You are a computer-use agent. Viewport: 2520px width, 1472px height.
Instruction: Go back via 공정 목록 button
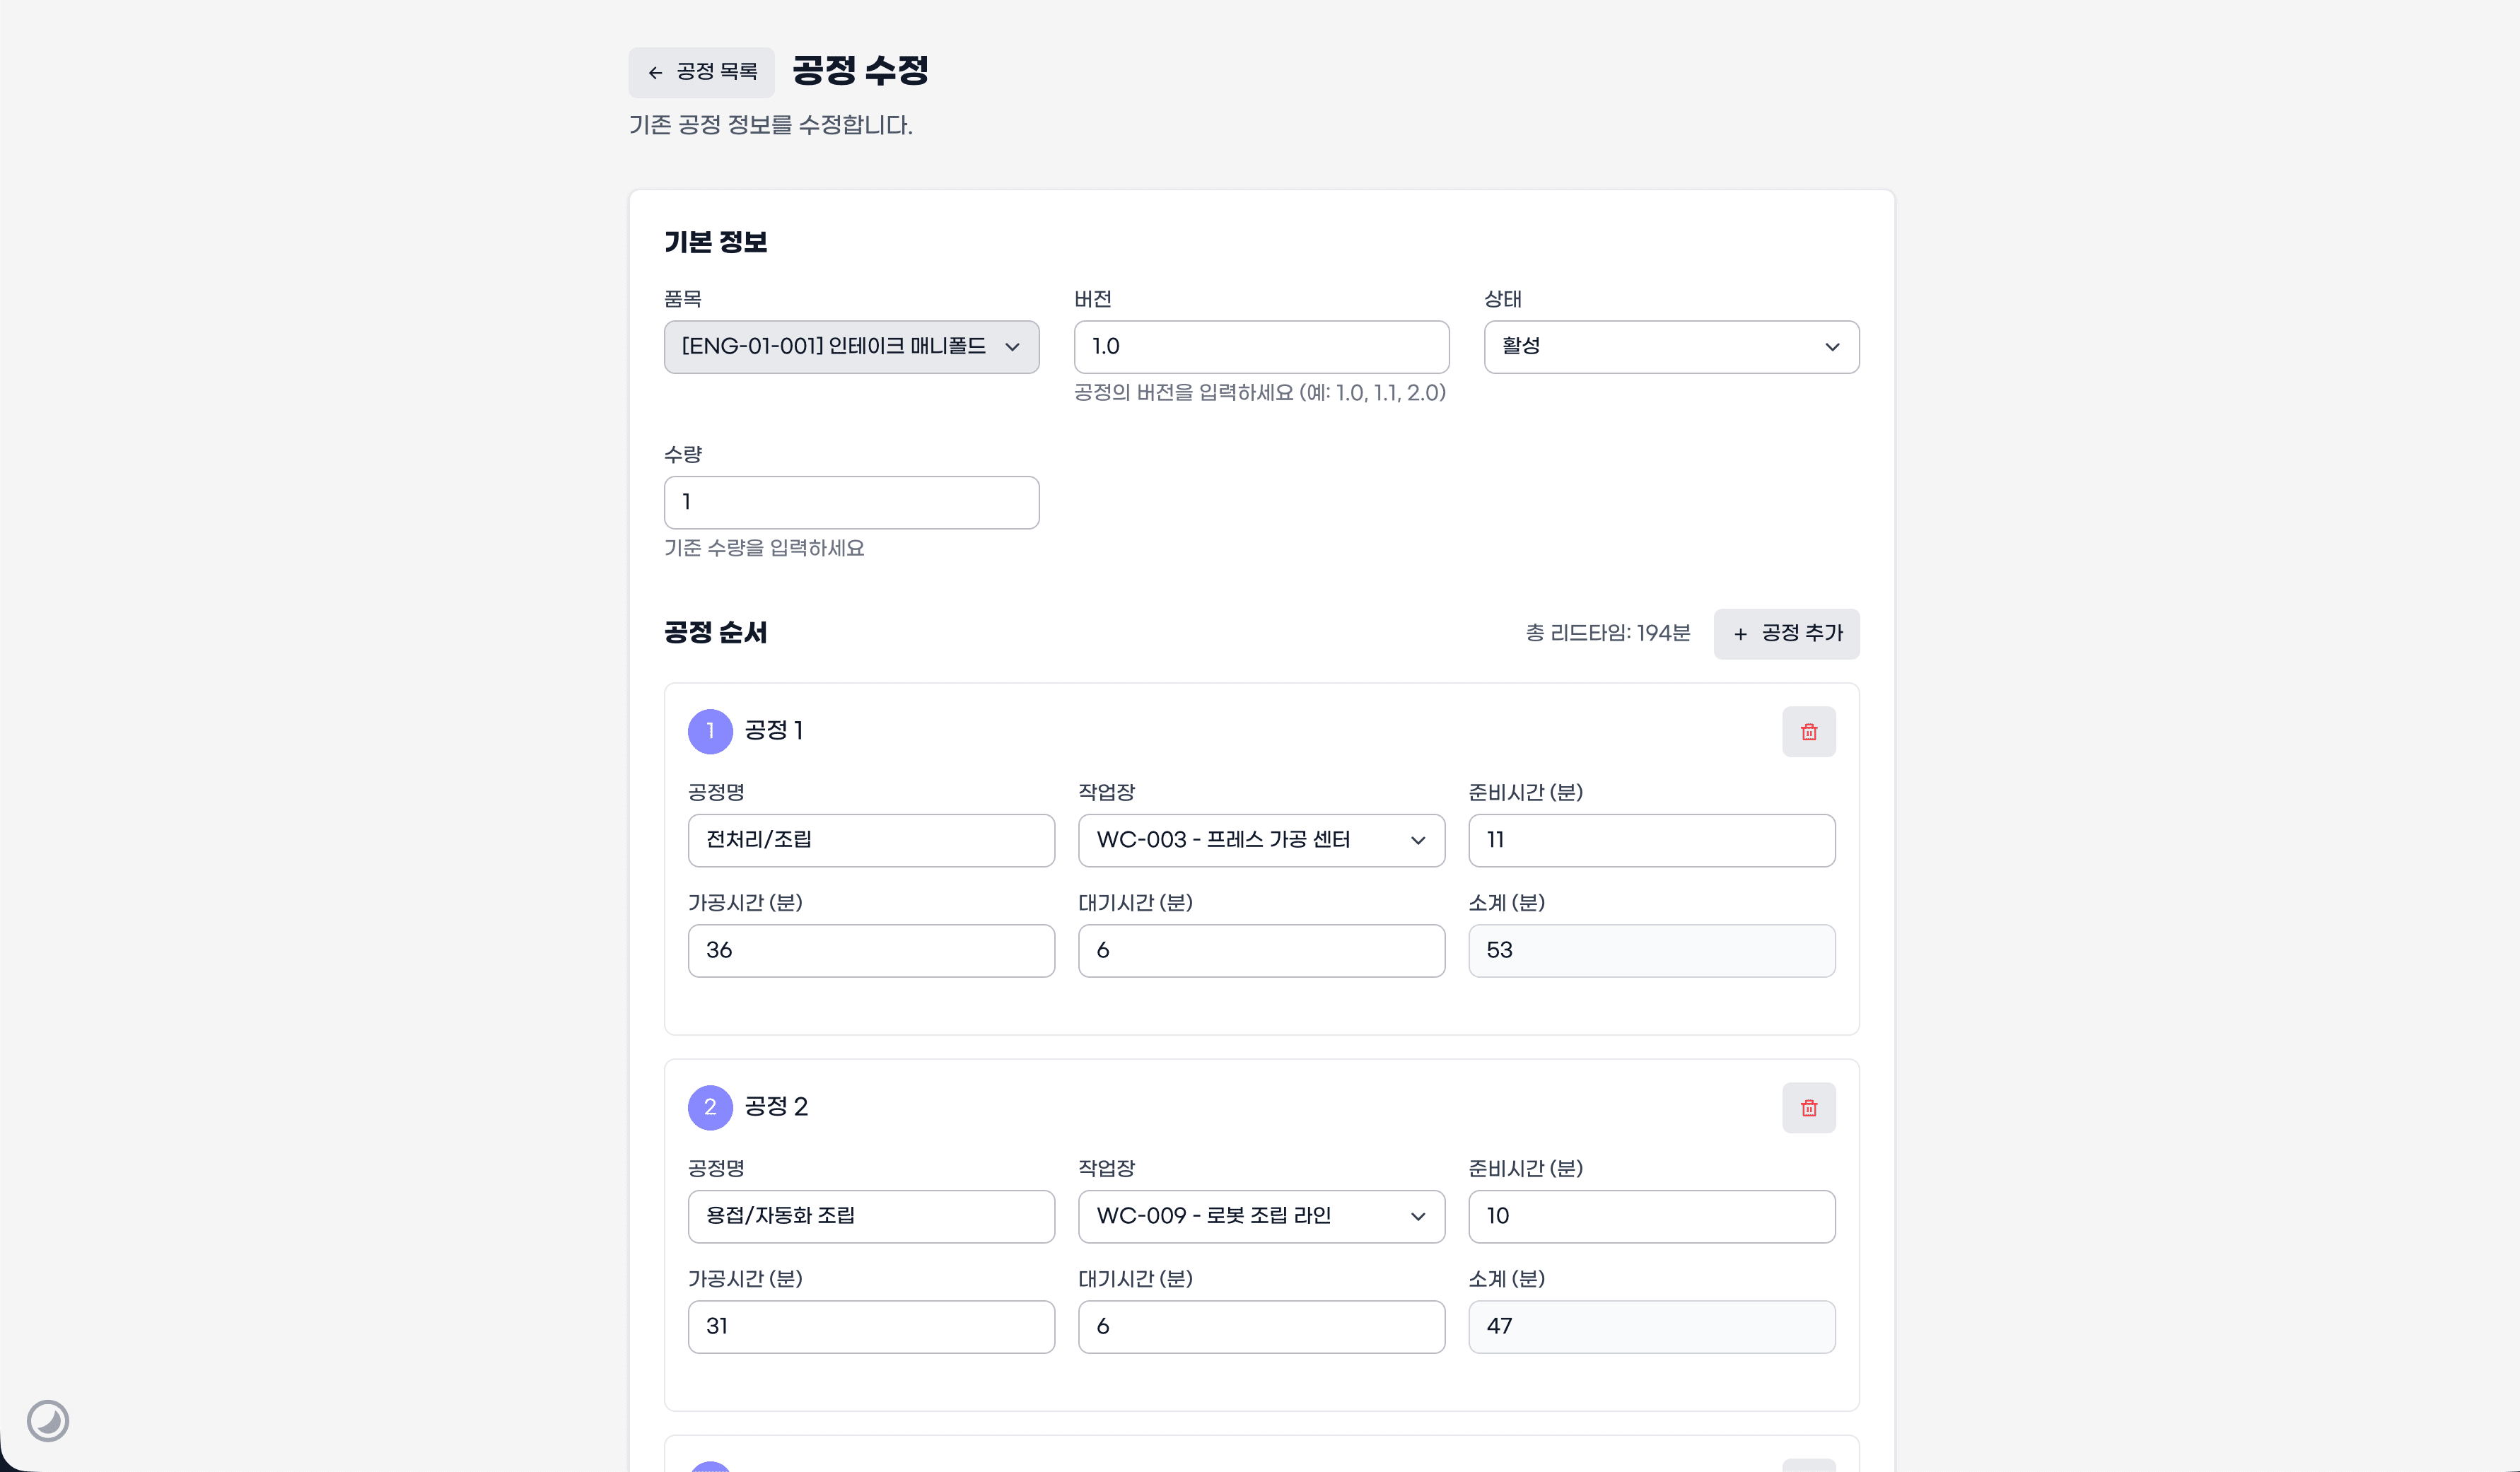[x=702, y=72]
